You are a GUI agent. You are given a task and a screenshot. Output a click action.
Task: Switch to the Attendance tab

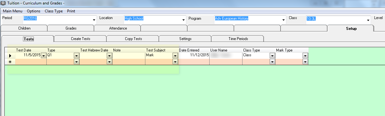118,28
